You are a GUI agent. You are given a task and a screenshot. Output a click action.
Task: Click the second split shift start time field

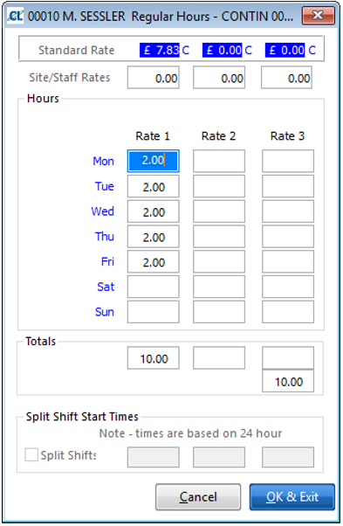pyautogui.click(x=219, y=457)
